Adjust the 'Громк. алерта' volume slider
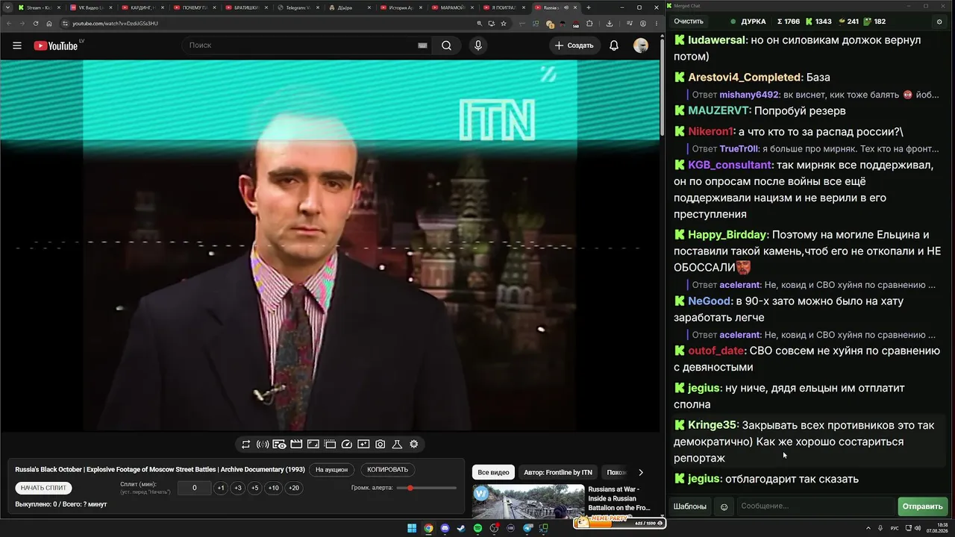The height and width of the screenshot is (537, 955). 427,488
